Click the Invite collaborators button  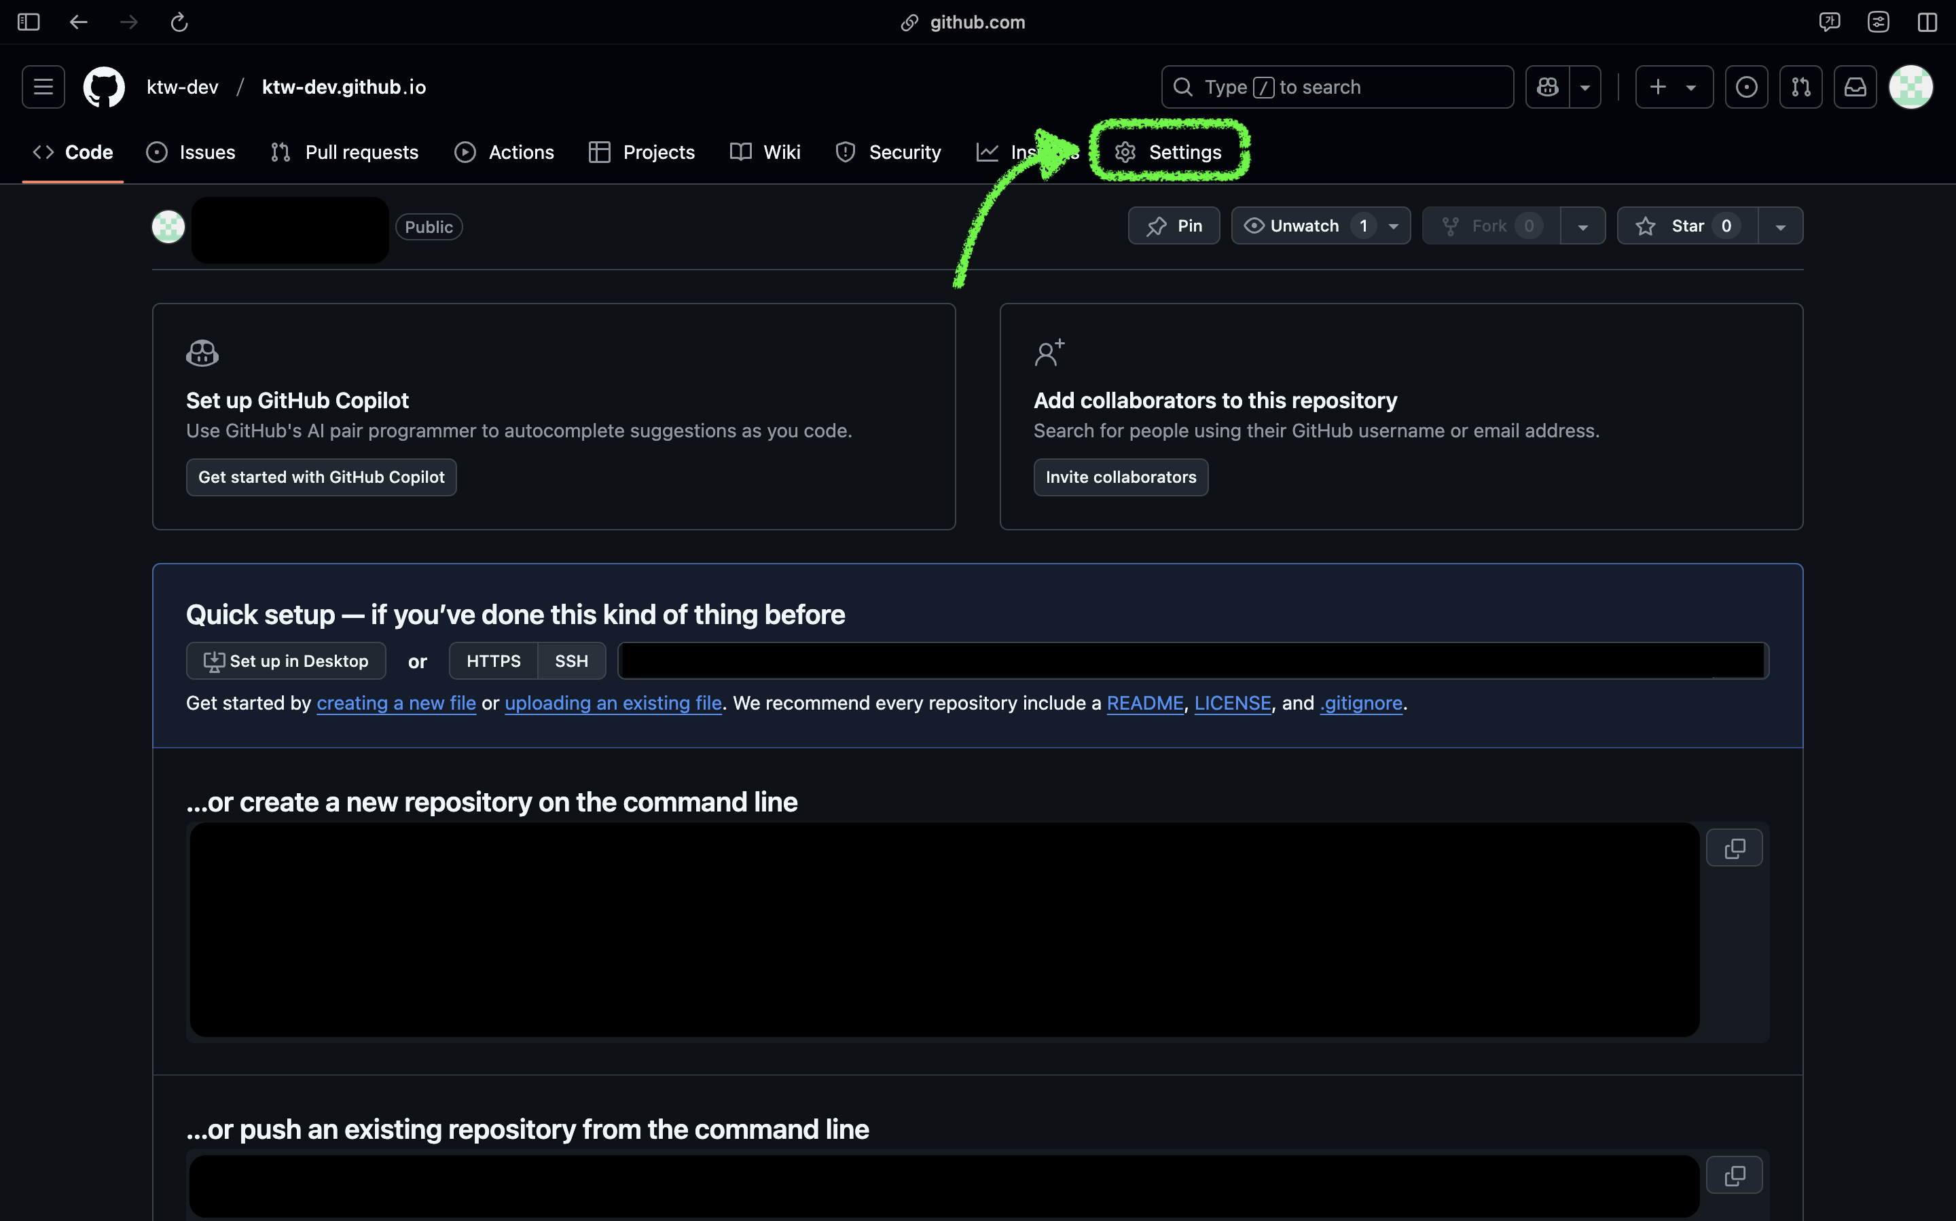1121,477
